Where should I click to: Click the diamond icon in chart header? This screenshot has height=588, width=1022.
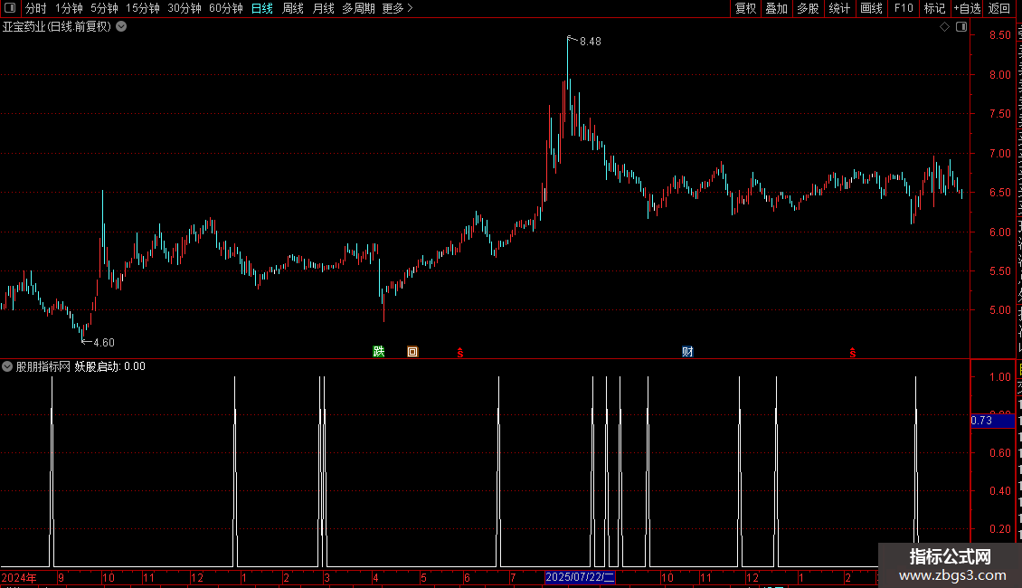coord(944,27)
